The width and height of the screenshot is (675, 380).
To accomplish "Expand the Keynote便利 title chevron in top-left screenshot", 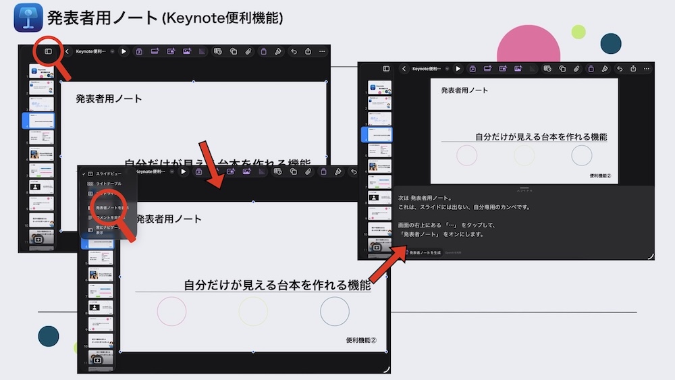I will 112,51.
